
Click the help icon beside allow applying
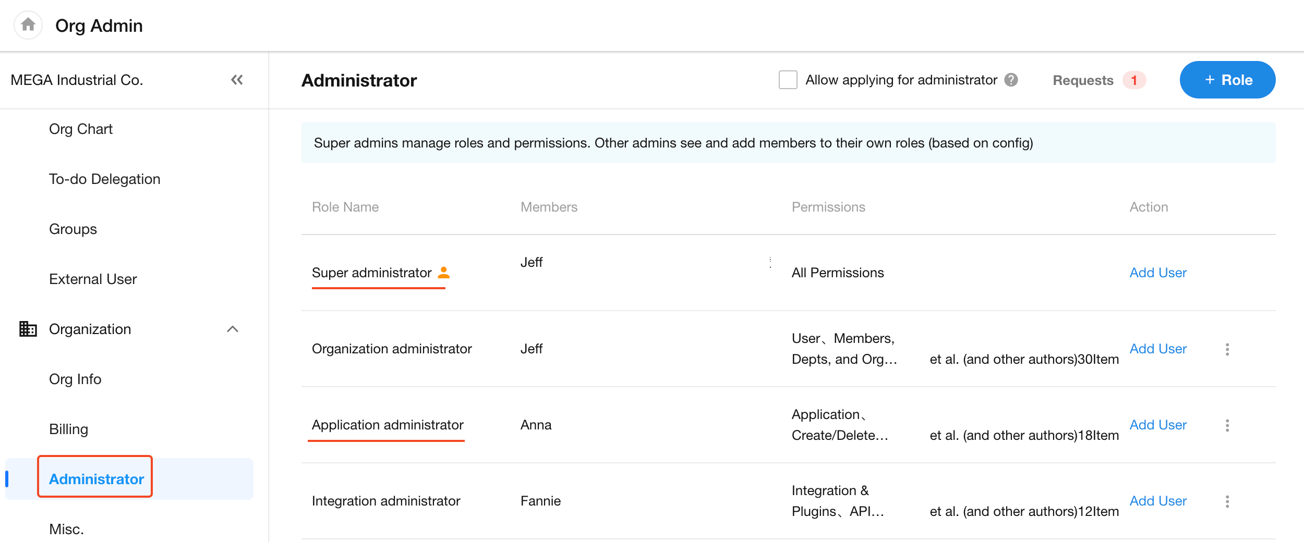1011,80
